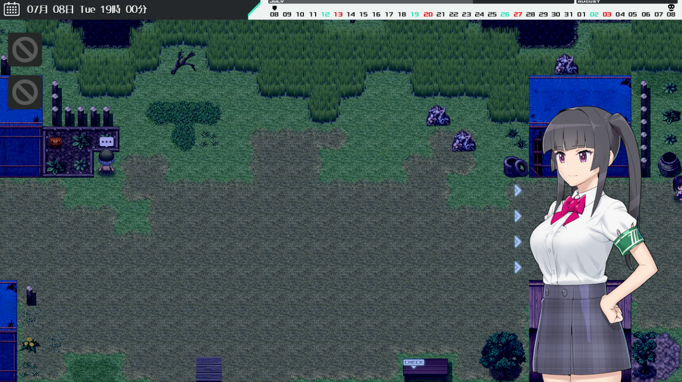Select red date 27 on the calendar
682x382 pixels.
point(517,14)
